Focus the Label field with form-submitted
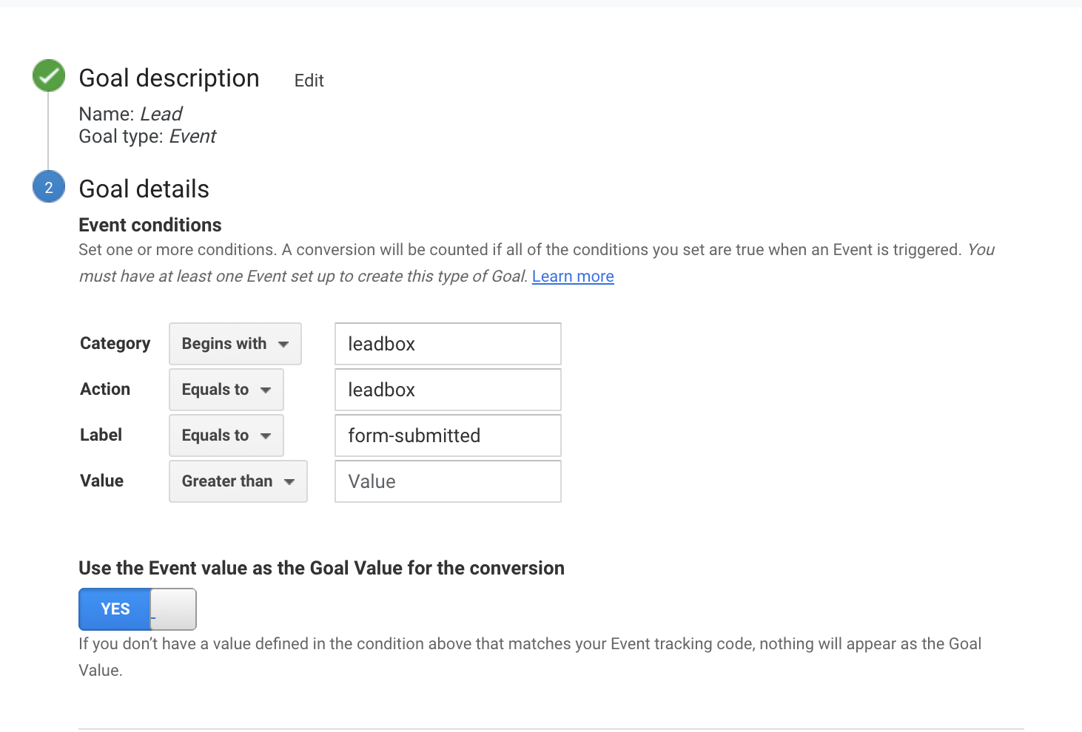 point(448,436)
